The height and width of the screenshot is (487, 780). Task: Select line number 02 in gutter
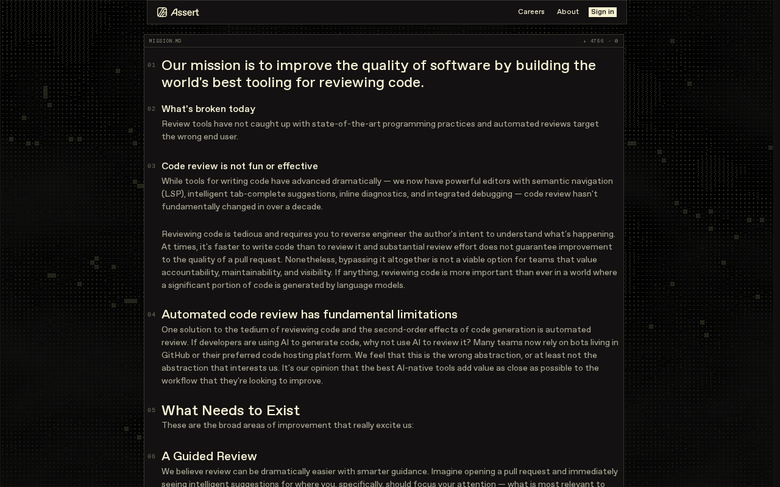tap(152, 109)
